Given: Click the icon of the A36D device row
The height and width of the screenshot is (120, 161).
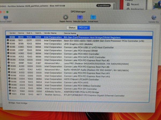Looking at the screenshot, I should click(x=8, y=47).
